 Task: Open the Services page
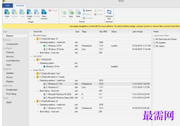click(10, 57)
